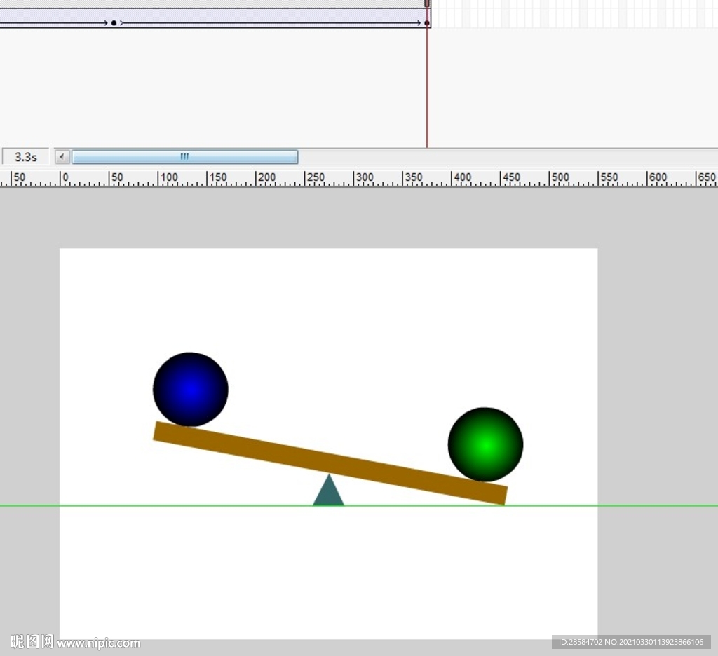Click empty frames right of the tween

561,14
